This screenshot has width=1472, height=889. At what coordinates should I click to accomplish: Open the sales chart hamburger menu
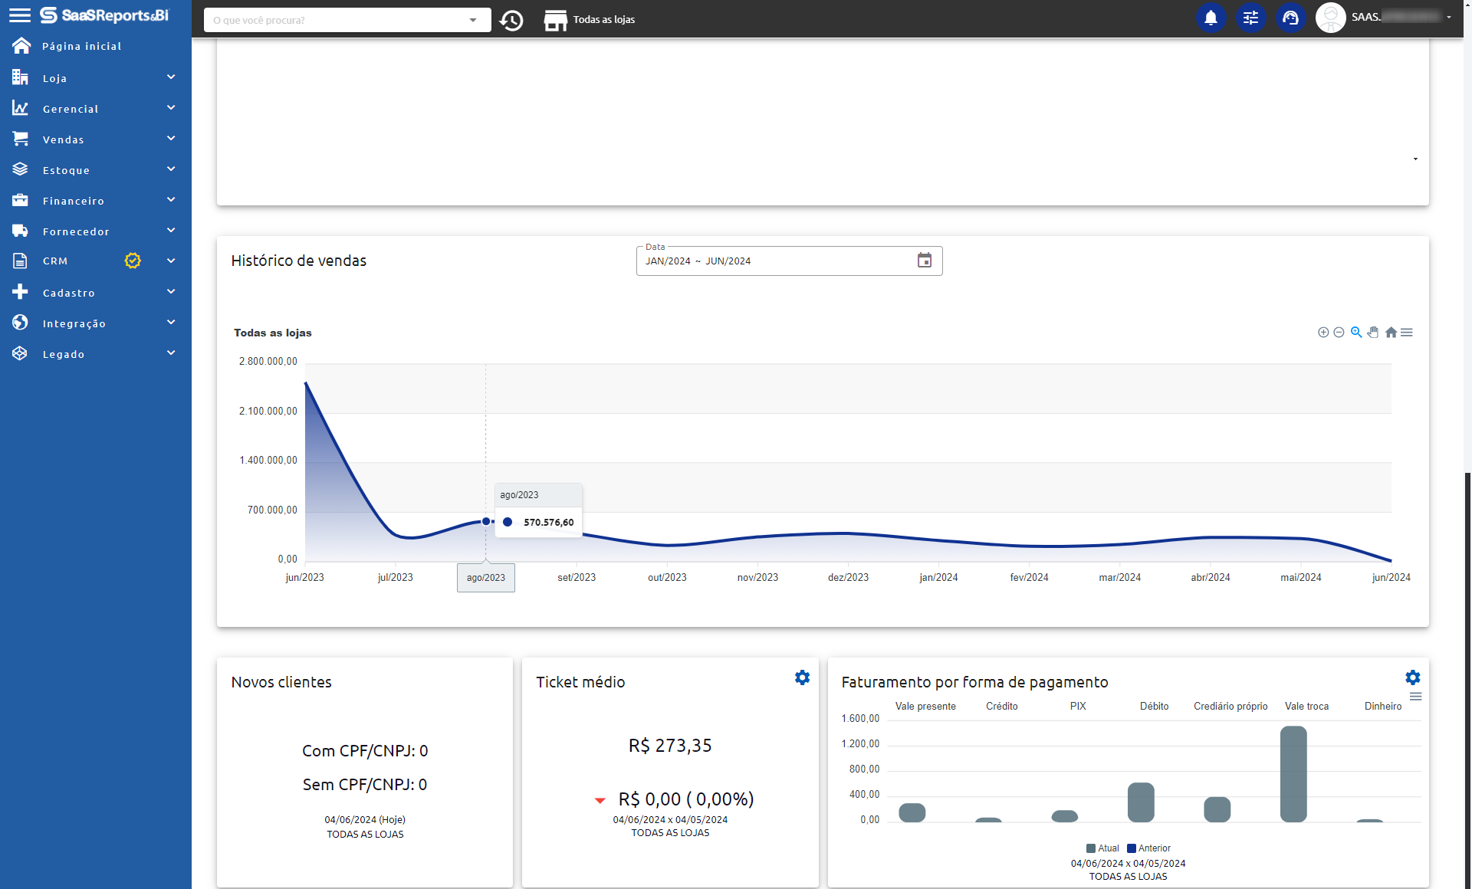pos(1407,333)
